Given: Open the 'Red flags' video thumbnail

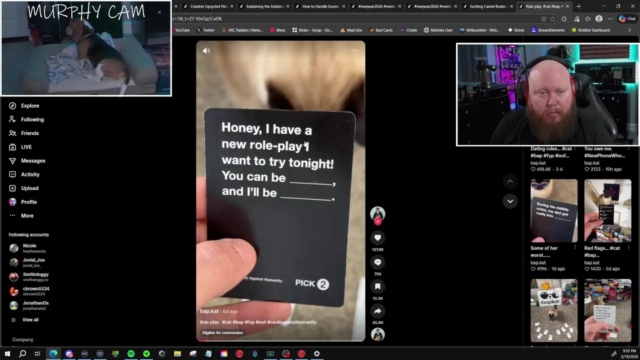Looking at the screenshot, I should pyautogui.click(x=607, y=211).
